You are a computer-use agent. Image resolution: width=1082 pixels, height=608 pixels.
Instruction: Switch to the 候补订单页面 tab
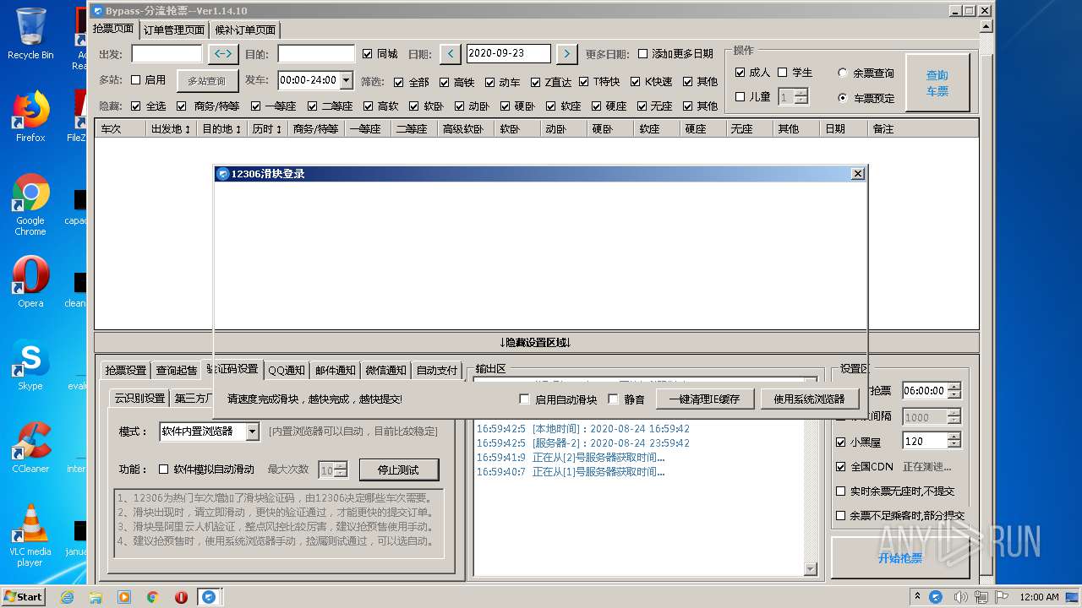(x=245, y=30)
